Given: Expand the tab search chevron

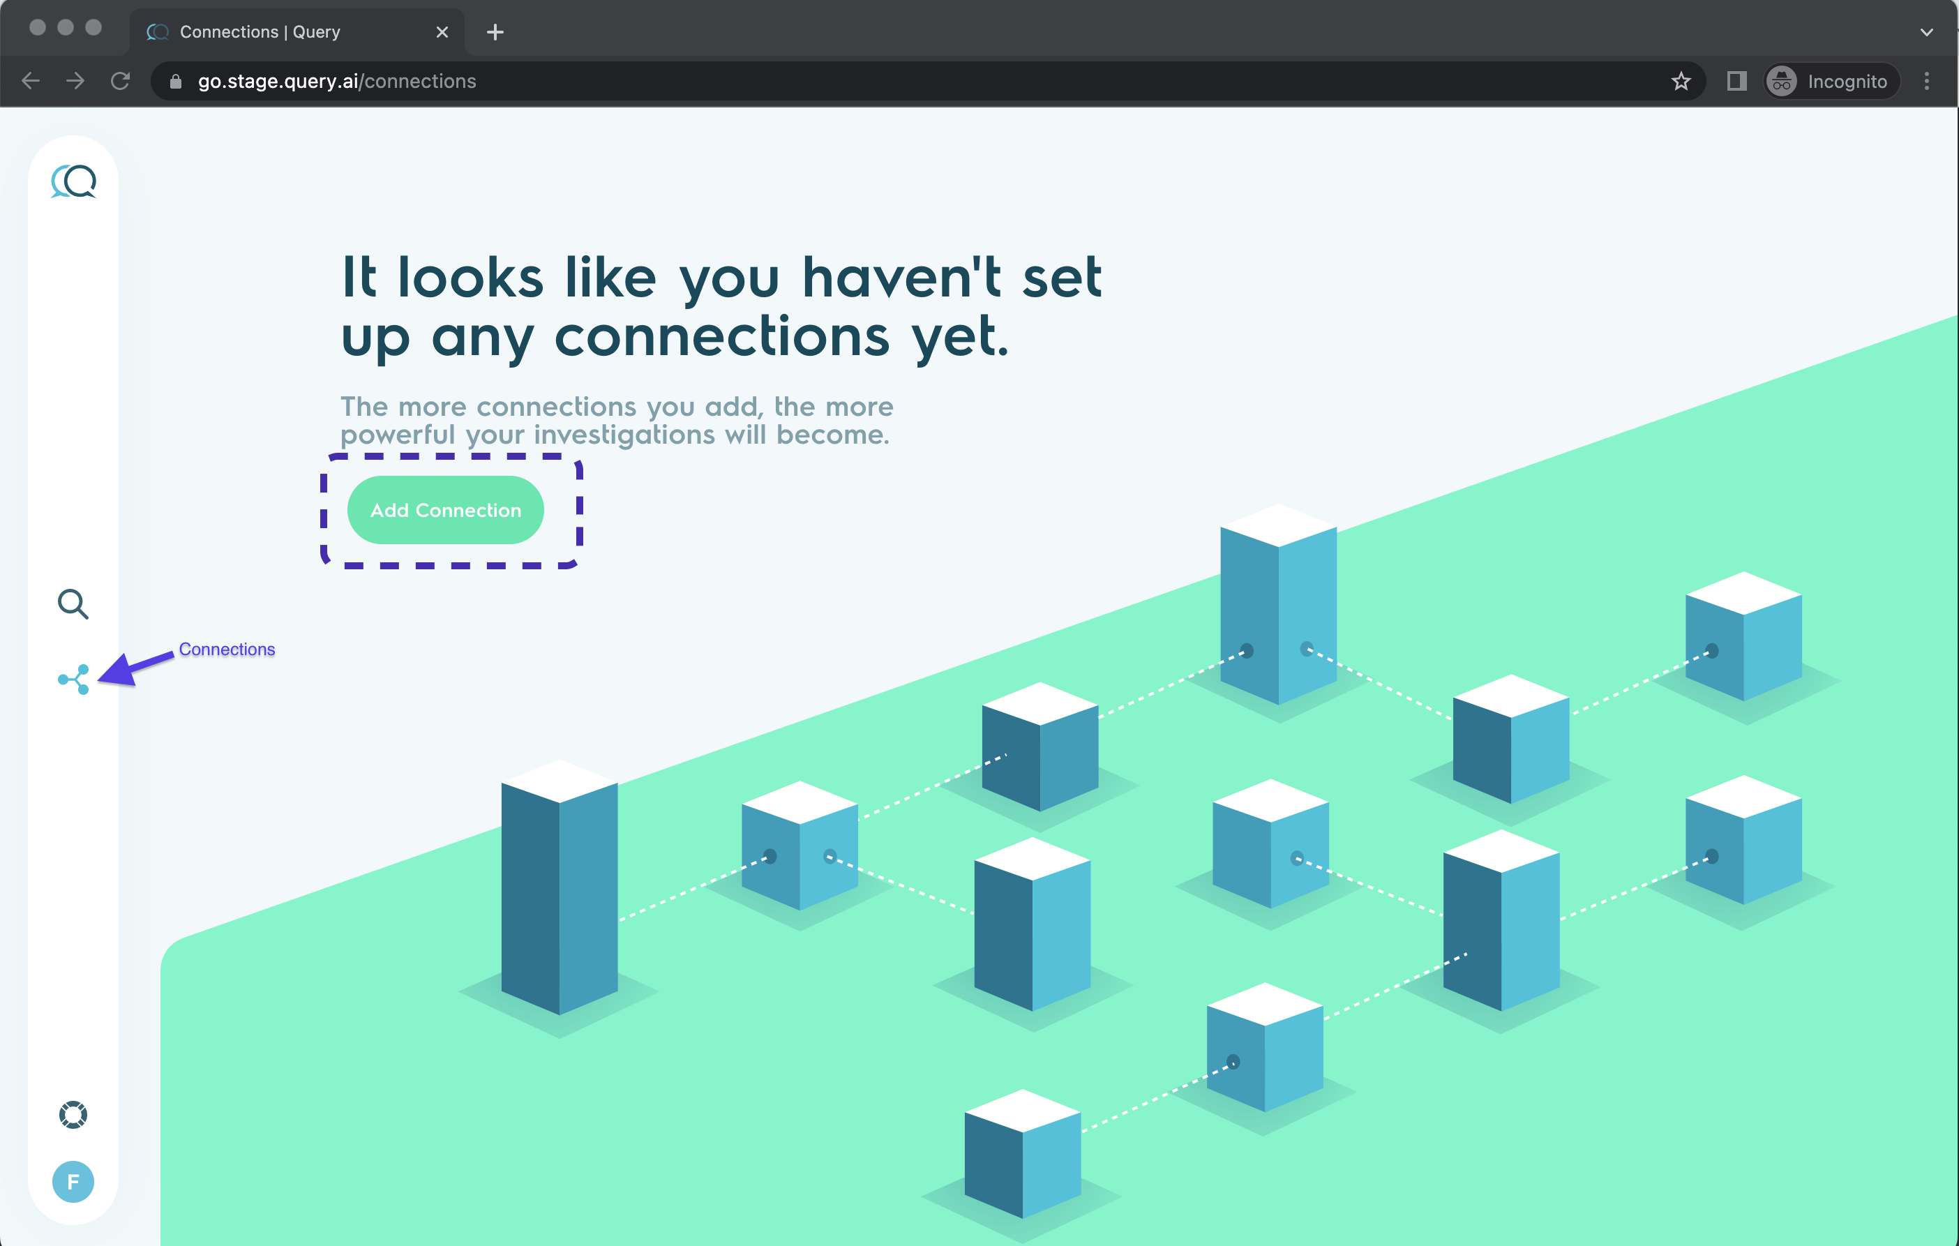Looking at the screenshot, I should click(x=1926, y=33).
